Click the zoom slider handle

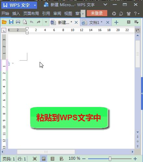coord(110,159)
